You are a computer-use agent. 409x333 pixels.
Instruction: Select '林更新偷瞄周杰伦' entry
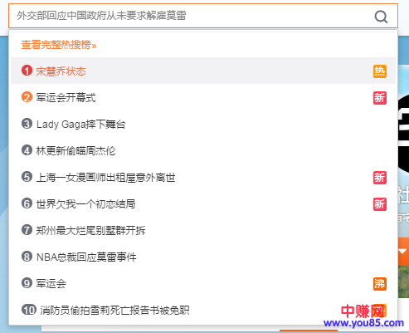coord(203,150)
